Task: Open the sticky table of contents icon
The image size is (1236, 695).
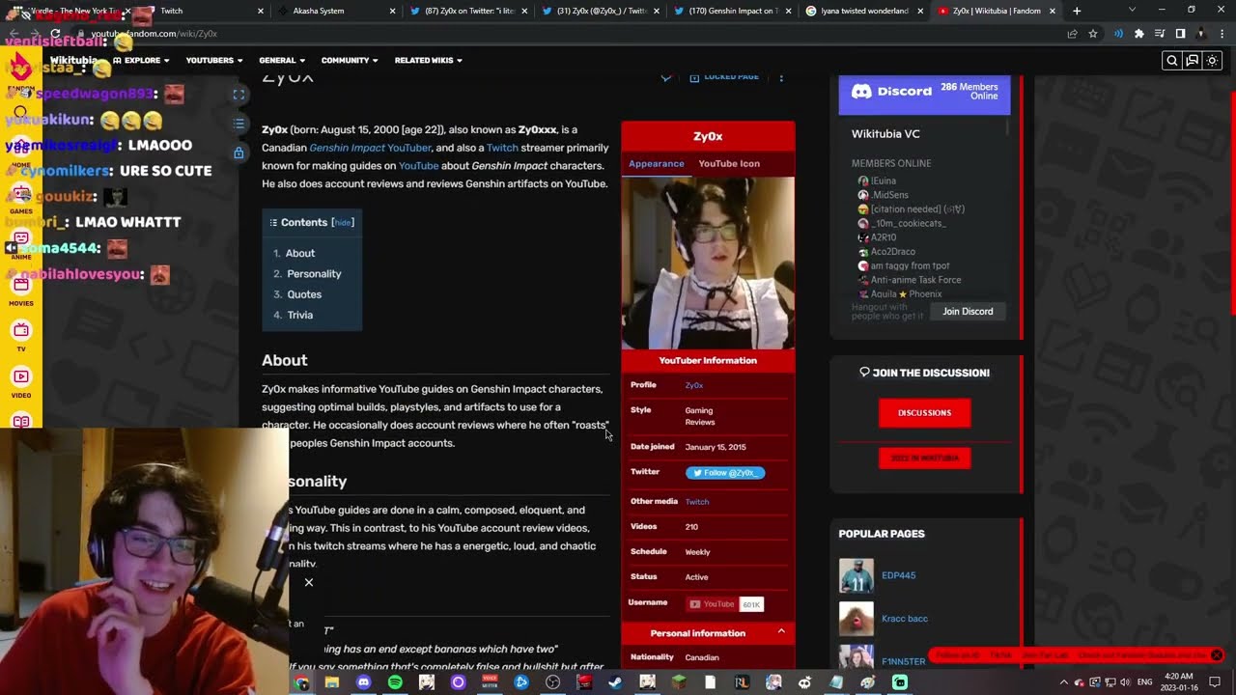Action: point(239,124)
